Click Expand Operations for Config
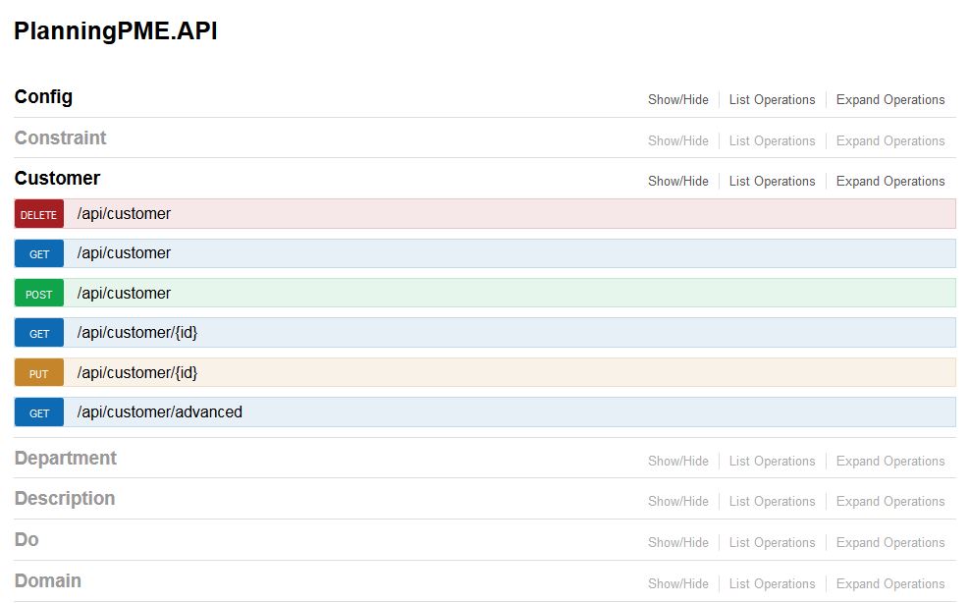The height and width of the screenshot is (603, 969). (889, 100)
